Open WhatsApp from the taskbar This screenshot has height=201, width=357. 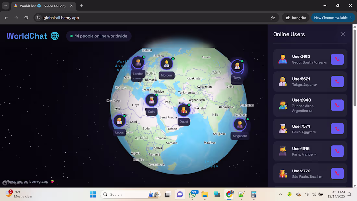(x=192, y=195)
